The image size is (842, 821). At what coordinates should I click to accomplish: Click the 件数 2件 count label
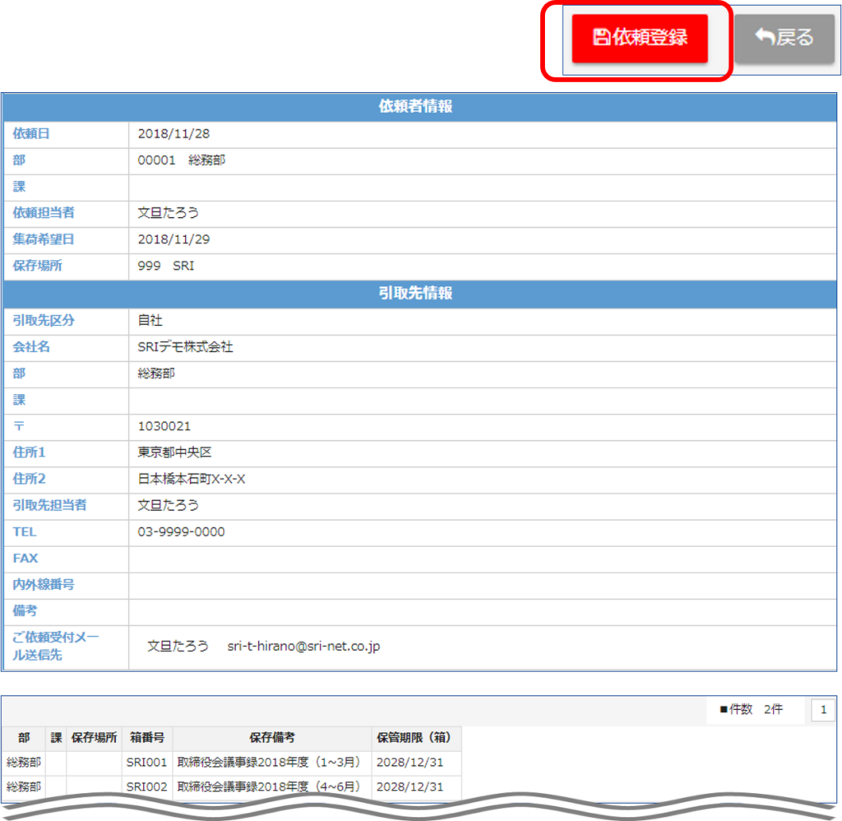click(752, 709)
